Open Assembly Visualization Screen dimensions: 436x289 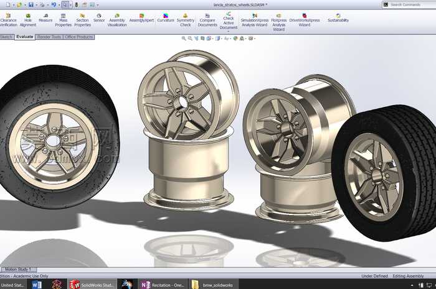[x=117, y=20]
